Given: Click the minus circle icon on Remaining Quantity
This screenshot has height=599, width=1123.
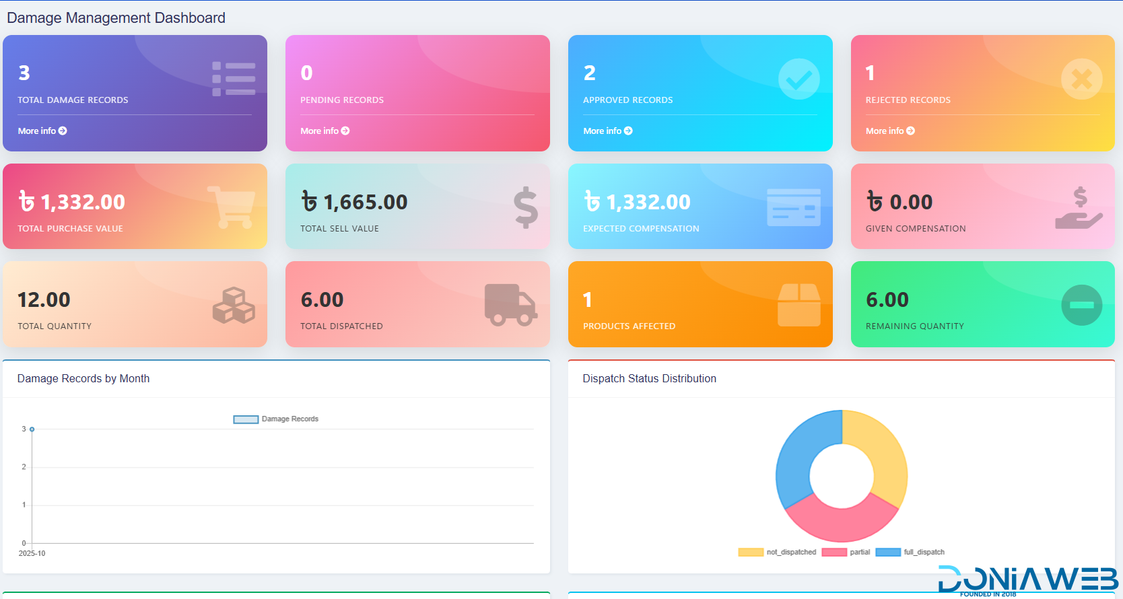Looking at the screenshot, I should point(1081,306).
